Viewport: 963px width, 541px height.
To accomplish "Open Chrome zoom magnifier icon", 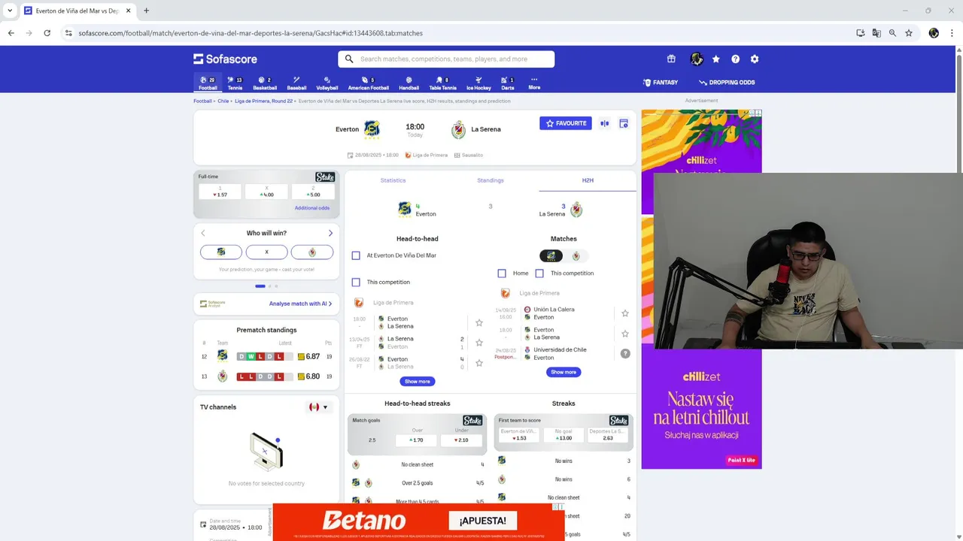I will [x=892, y=33].
